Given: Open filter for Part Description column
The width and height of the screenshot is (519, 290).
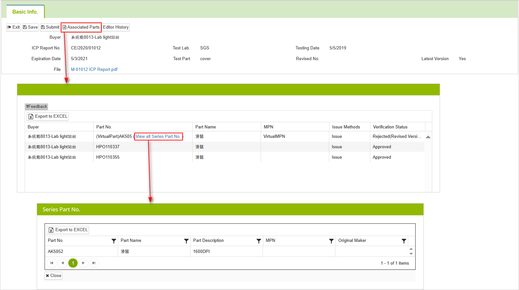Looking at the screenshot, I should pos(259,241).
